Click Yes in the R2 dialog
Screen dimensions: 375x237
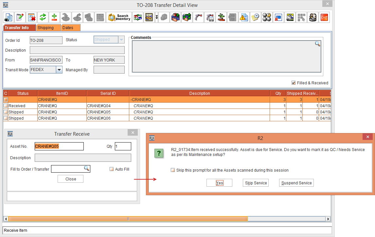(219, 183)
